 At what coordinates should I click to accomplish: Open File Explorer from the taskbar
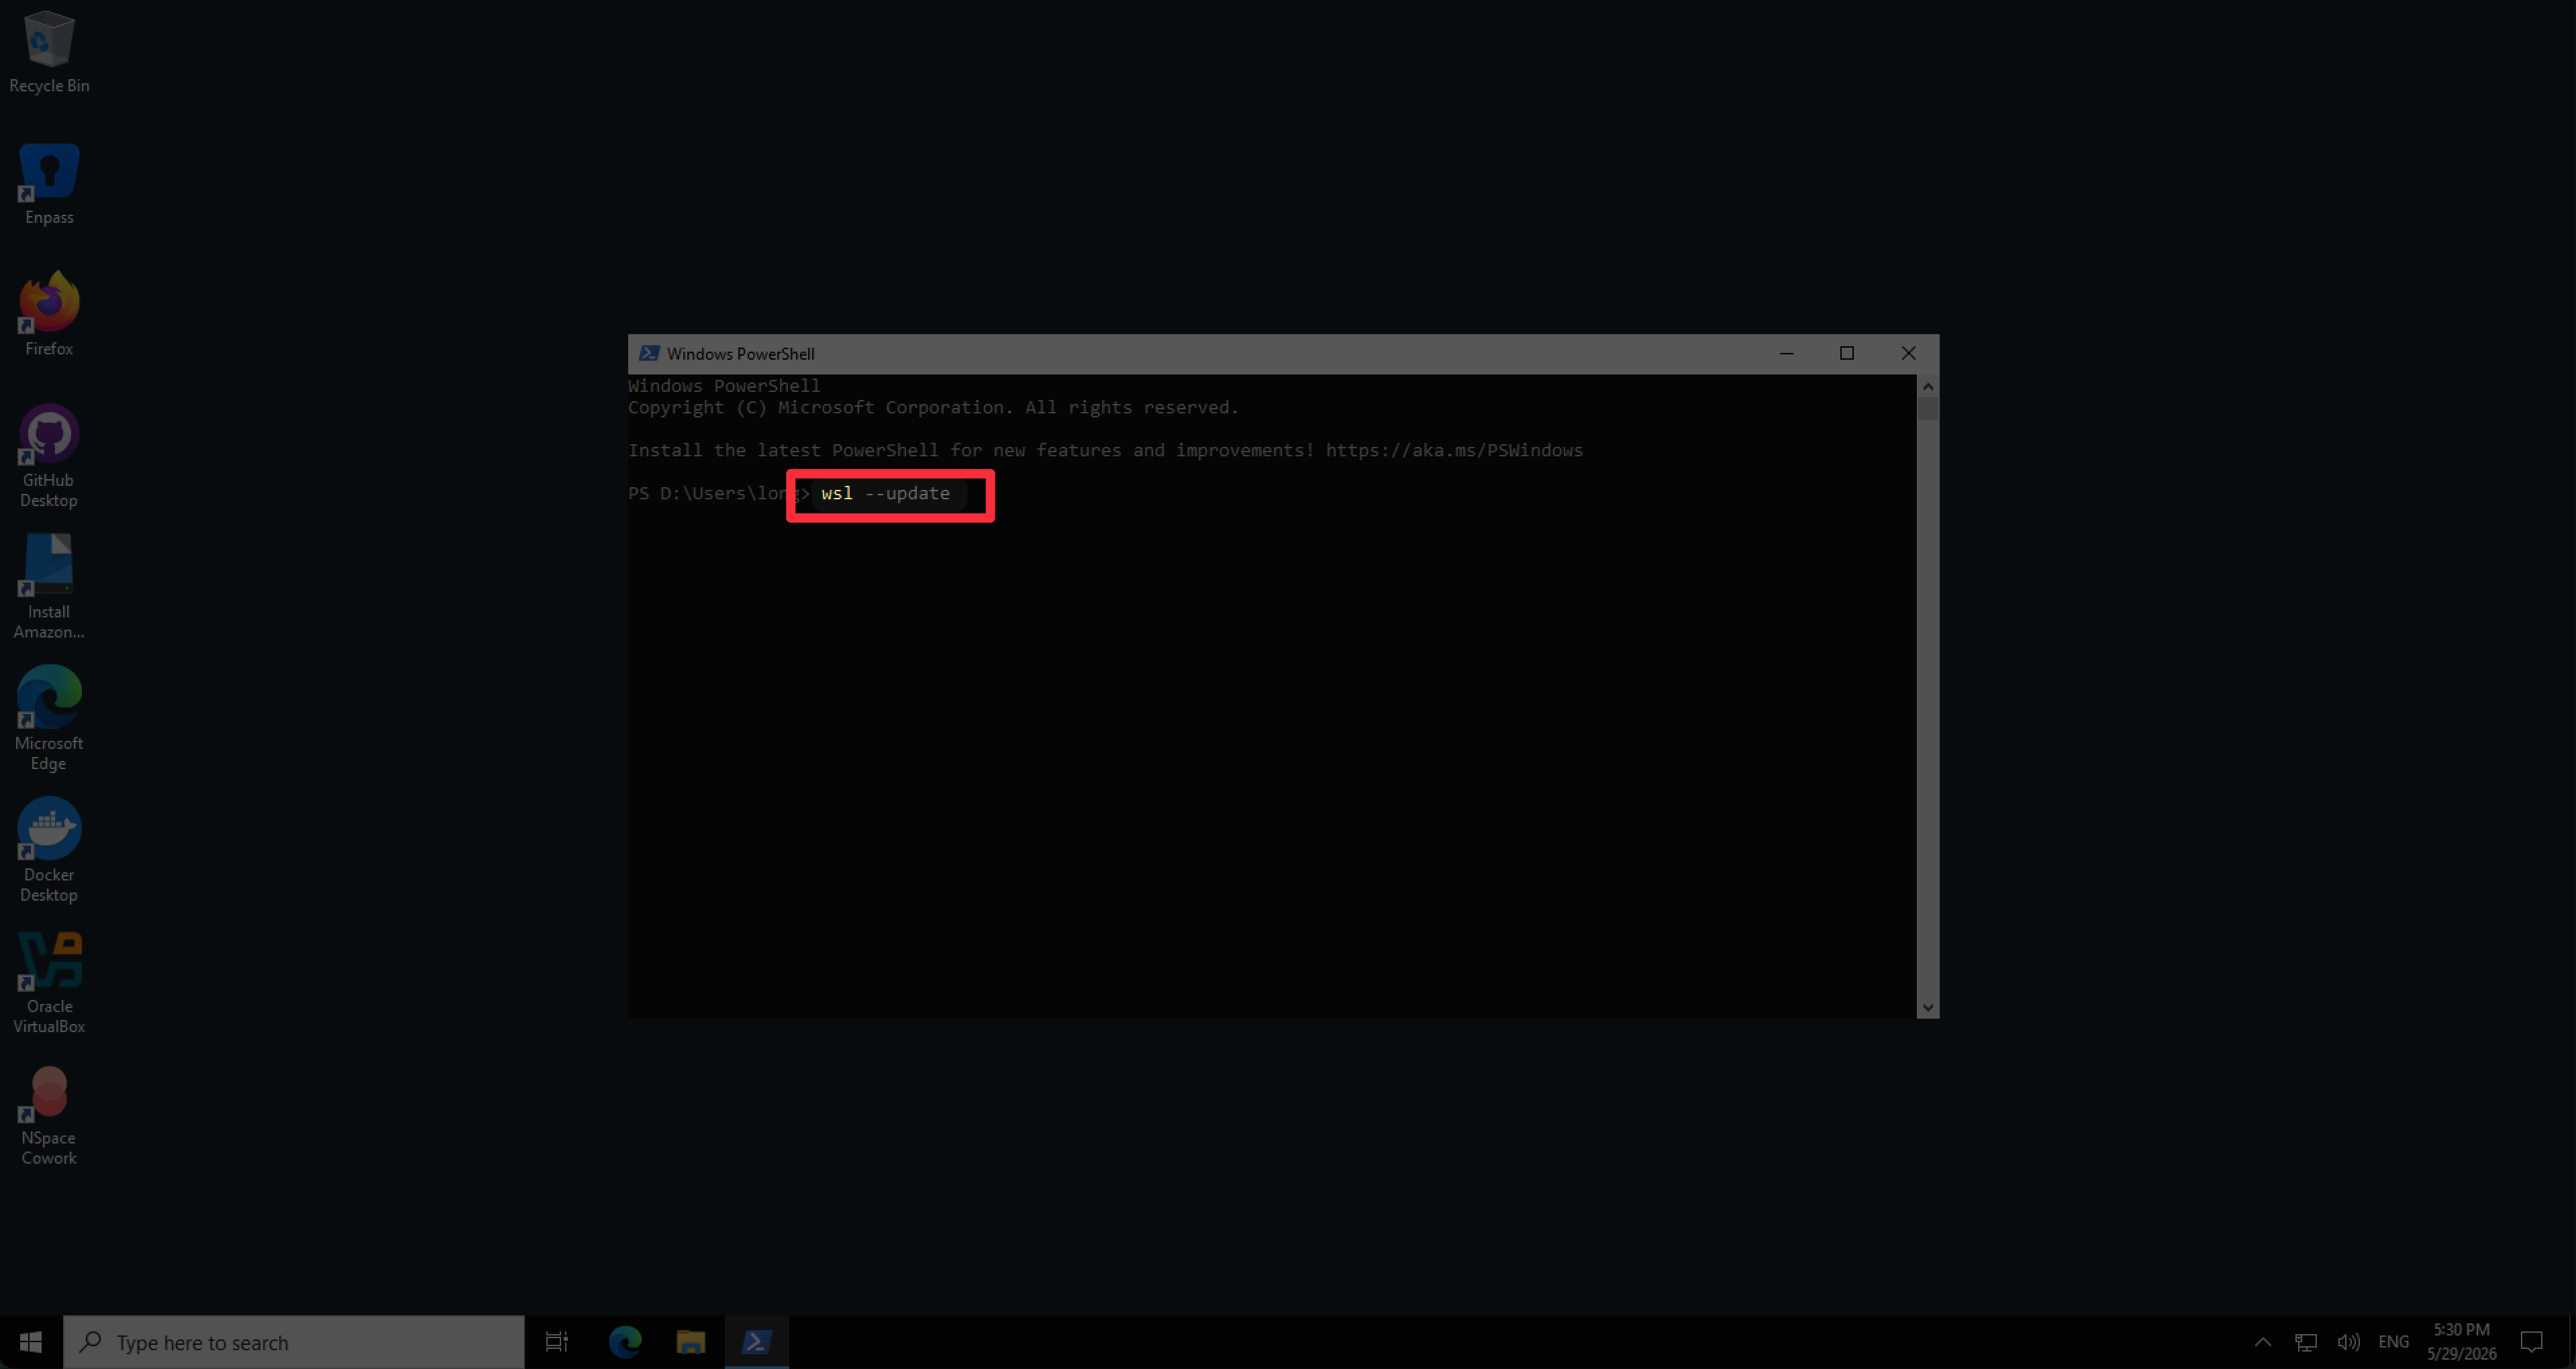[x=691, y=1342]
